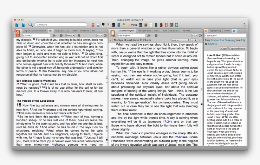Open the NIV tab
Image resolution: width=260 pixels, height=165 pixels.
94,31
